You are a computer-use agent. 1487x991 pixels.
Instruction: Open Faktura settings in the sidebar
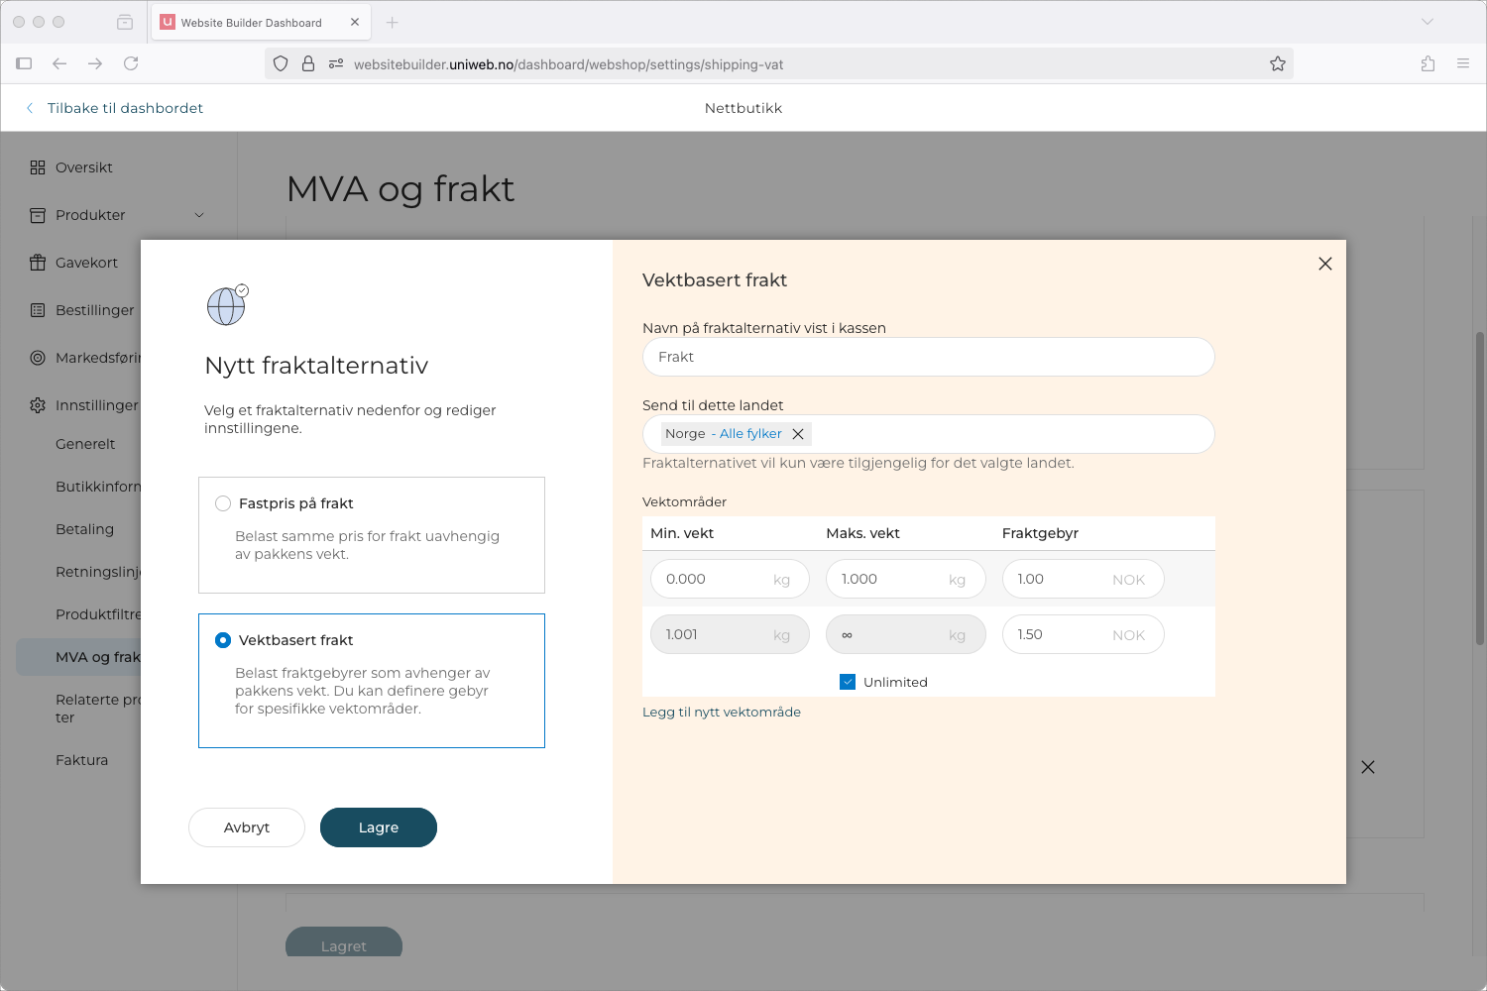81,760
